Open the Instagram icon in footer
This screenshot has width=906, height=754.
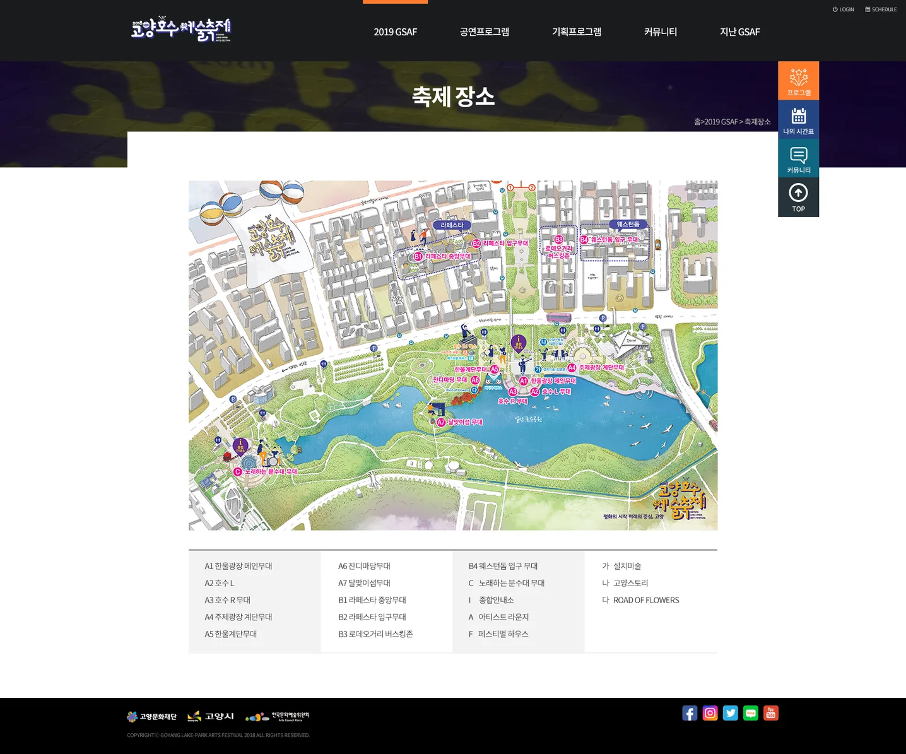(710, 713)
